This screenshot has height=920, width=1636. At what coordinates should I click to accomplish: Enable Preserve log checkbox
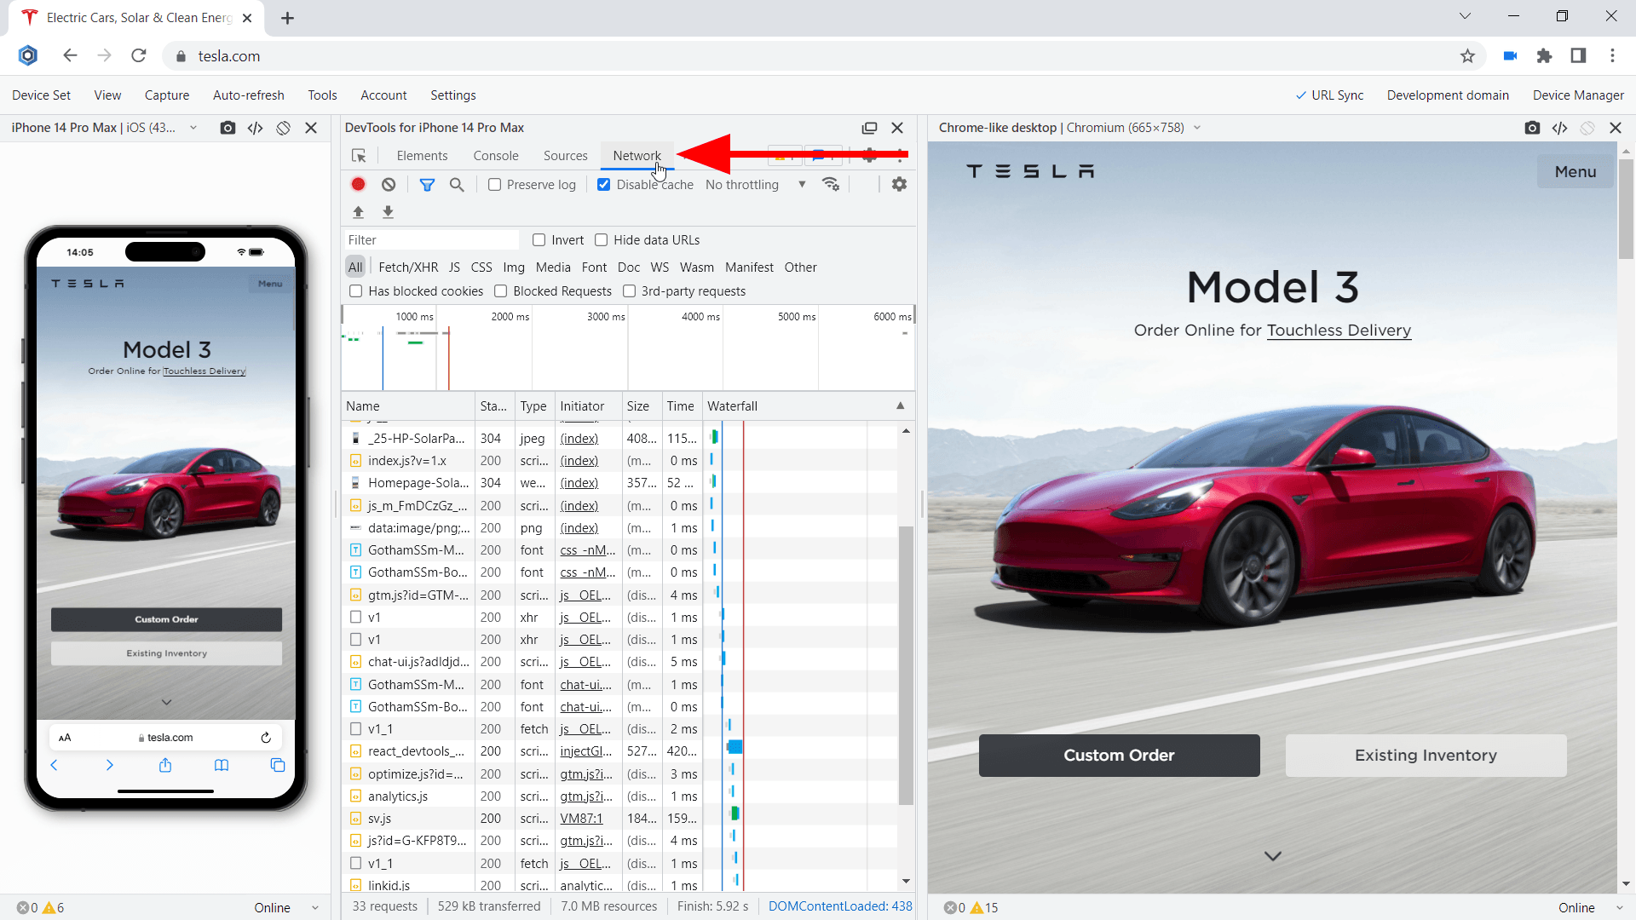coord(494,185)
